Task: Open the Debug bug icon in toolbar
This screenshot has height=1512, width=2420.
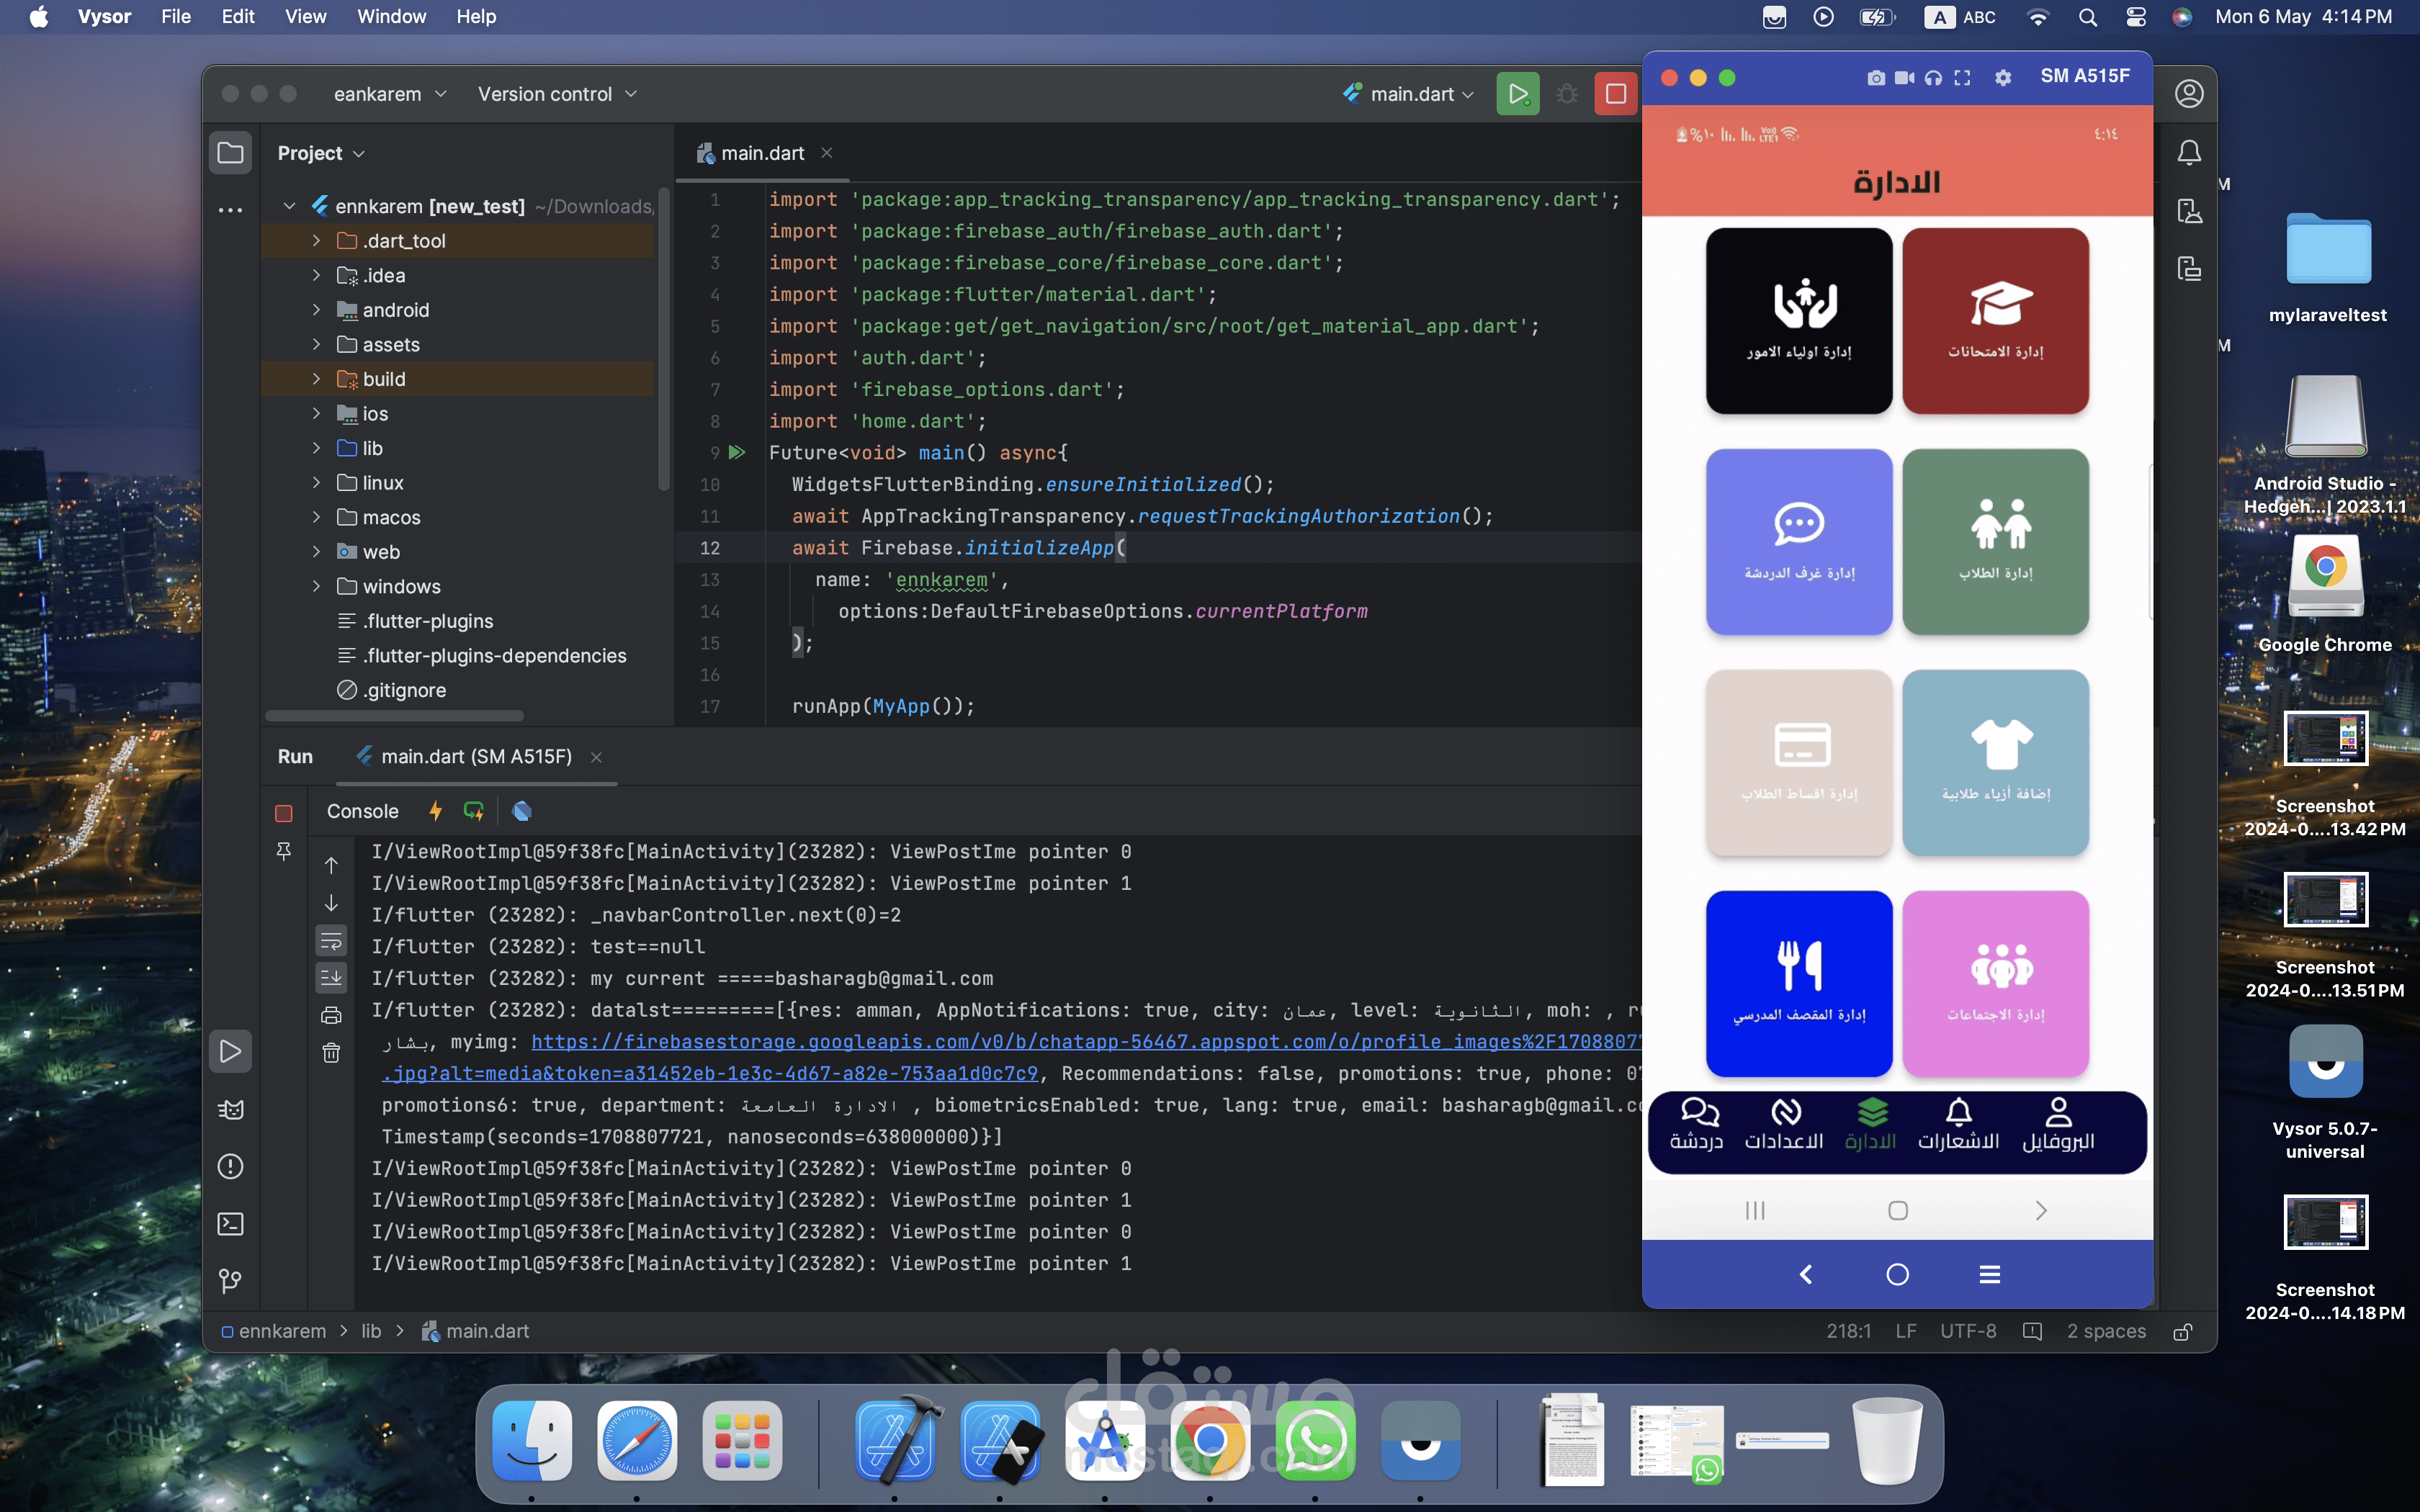Action: click(1567, 94)
